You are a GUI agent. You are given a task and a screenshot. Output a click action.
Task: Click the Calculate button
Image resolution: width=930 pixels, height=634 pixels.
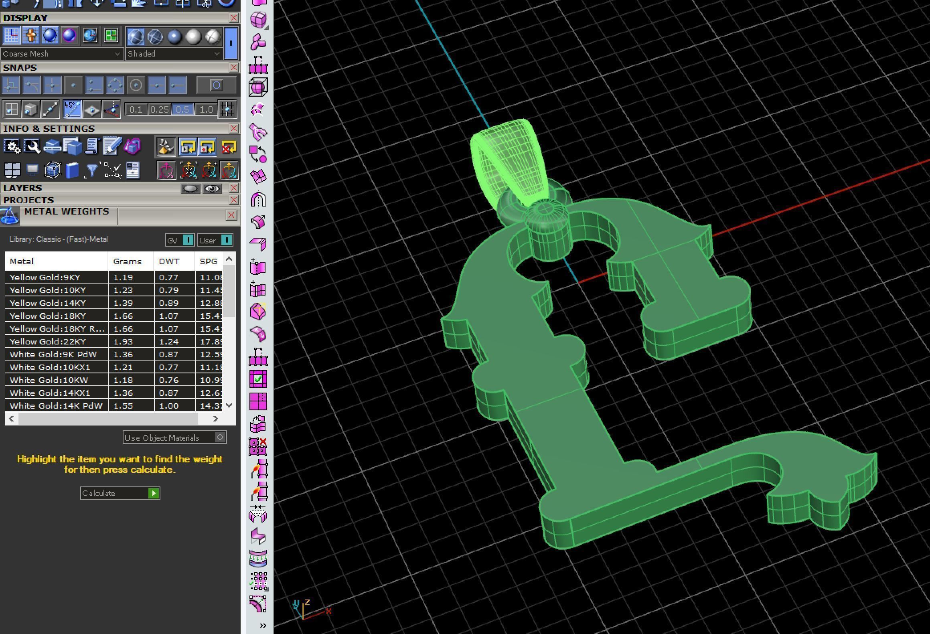click(120, 493)
